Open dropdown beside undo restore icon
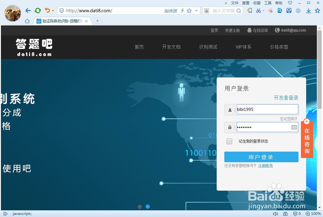This screenshot has width=323, height=217. 53,11
